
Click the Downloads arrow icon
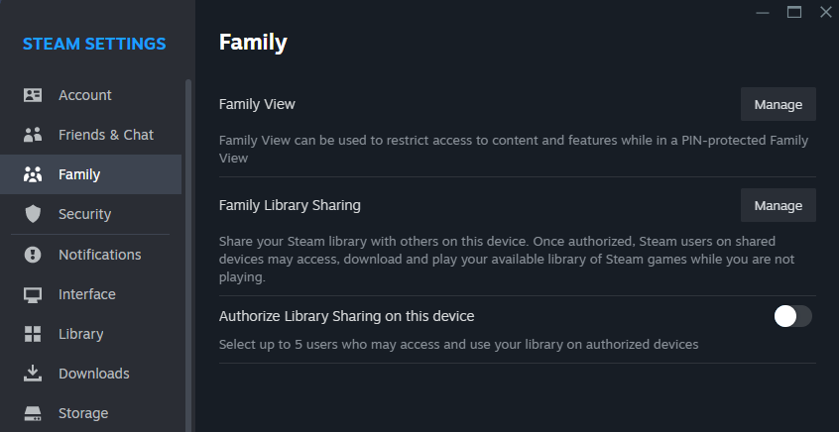[33, 374]
